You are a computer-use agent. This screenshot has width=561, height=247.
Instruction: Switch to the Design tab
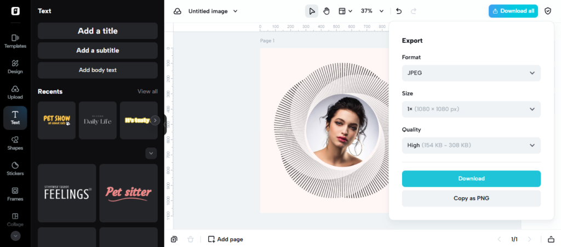click(x=15, y=67)
